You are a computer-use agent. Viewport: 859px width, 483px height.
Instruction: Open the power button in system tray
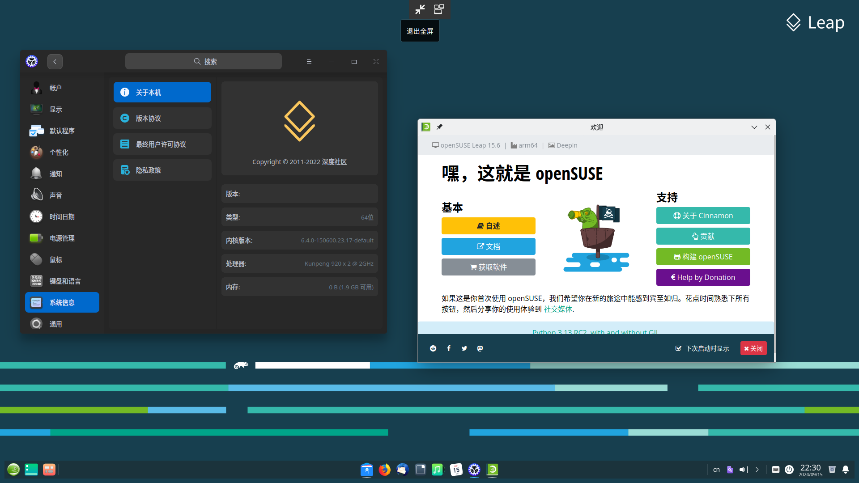789,470
